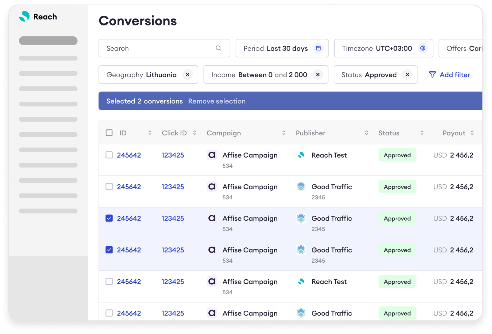The height and width of the screenshot is (334, 492).
Task: Click the funnel icon beside Add filter
Action: click(x=433, y=74)
